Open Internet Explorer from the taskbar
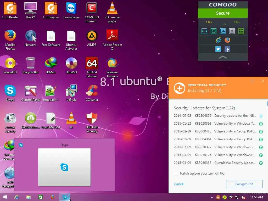Viewport: 268px width, 201px height. [16, 197]
